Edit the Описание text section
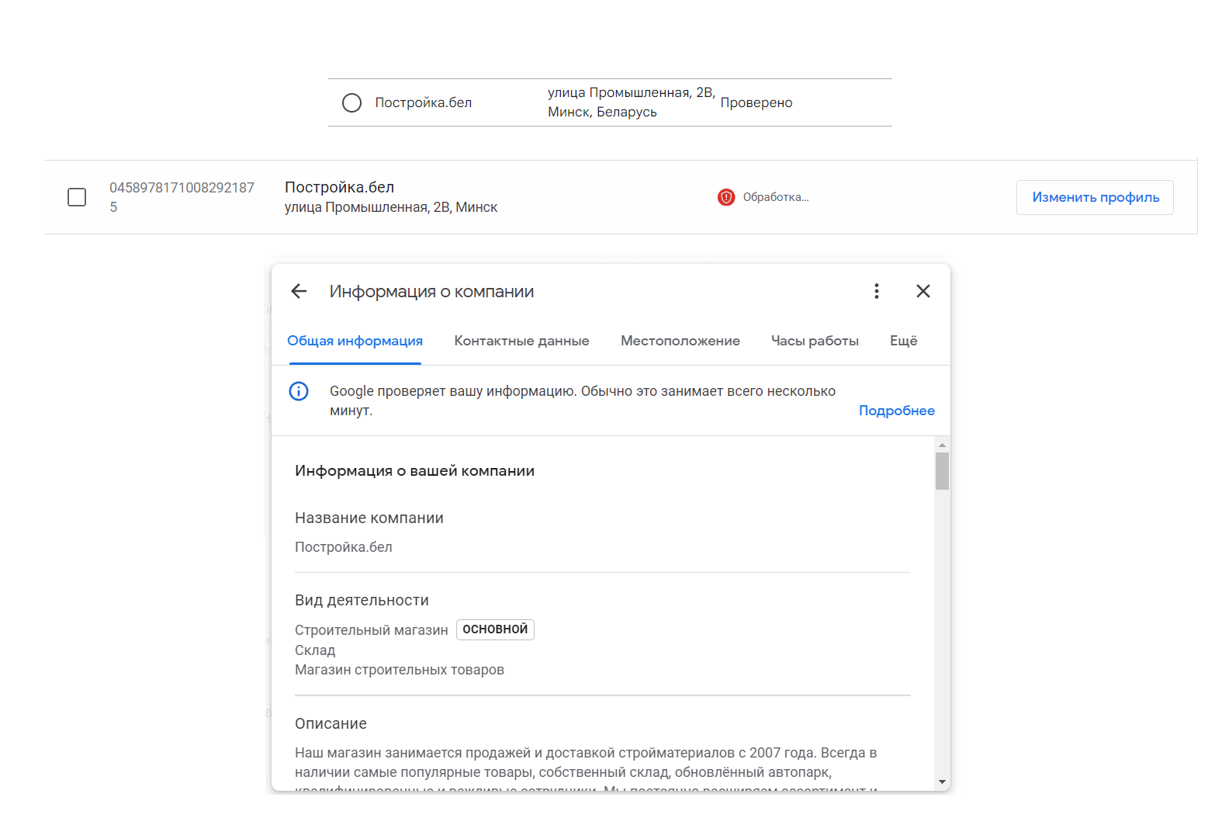1222x832 pixels. click(x=602, y=753)
